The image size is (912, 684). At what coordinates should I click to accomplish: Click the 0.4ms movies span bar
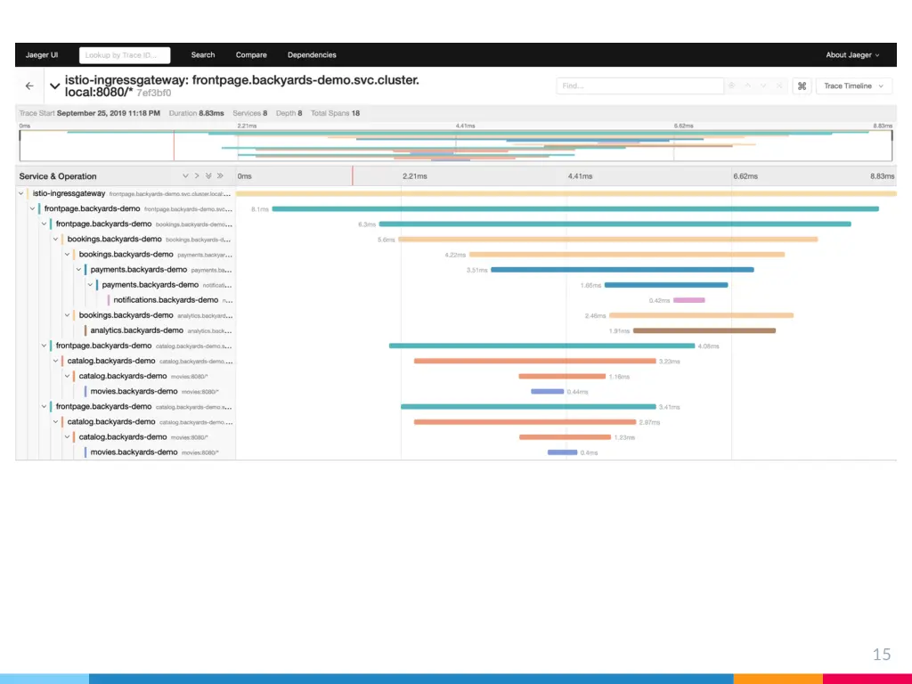pos(563,452)
